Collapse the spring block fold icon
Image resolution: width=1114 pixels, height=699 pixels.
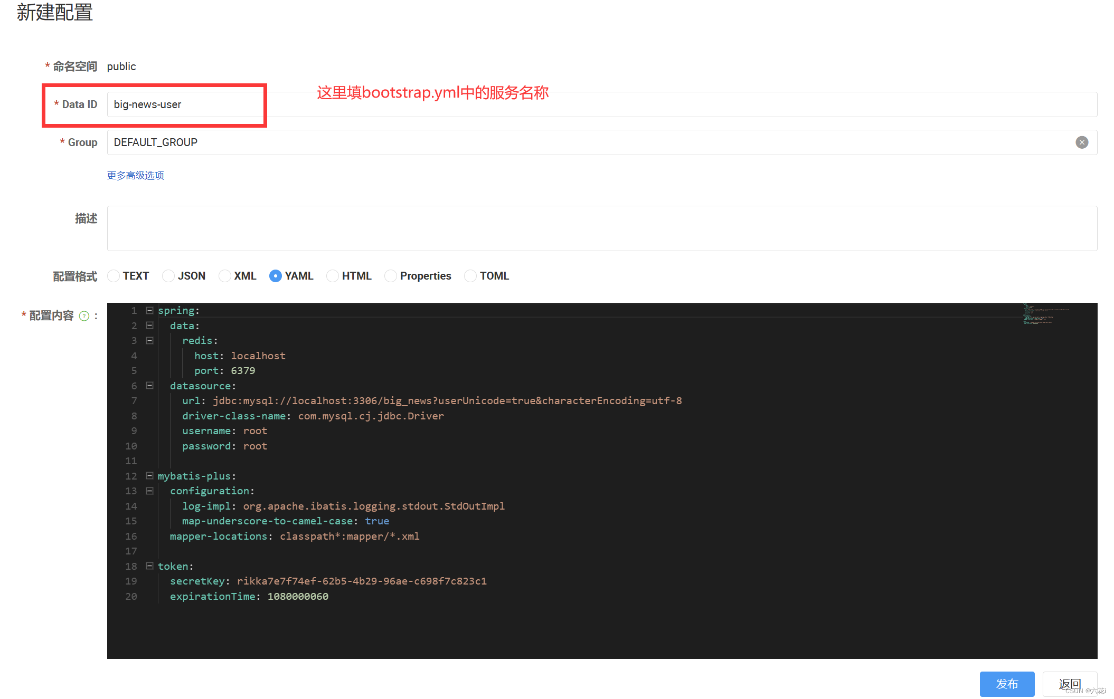150,311
